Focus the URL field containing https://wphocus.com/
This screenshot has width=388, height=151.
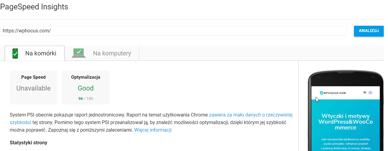(x=173, y=31)
